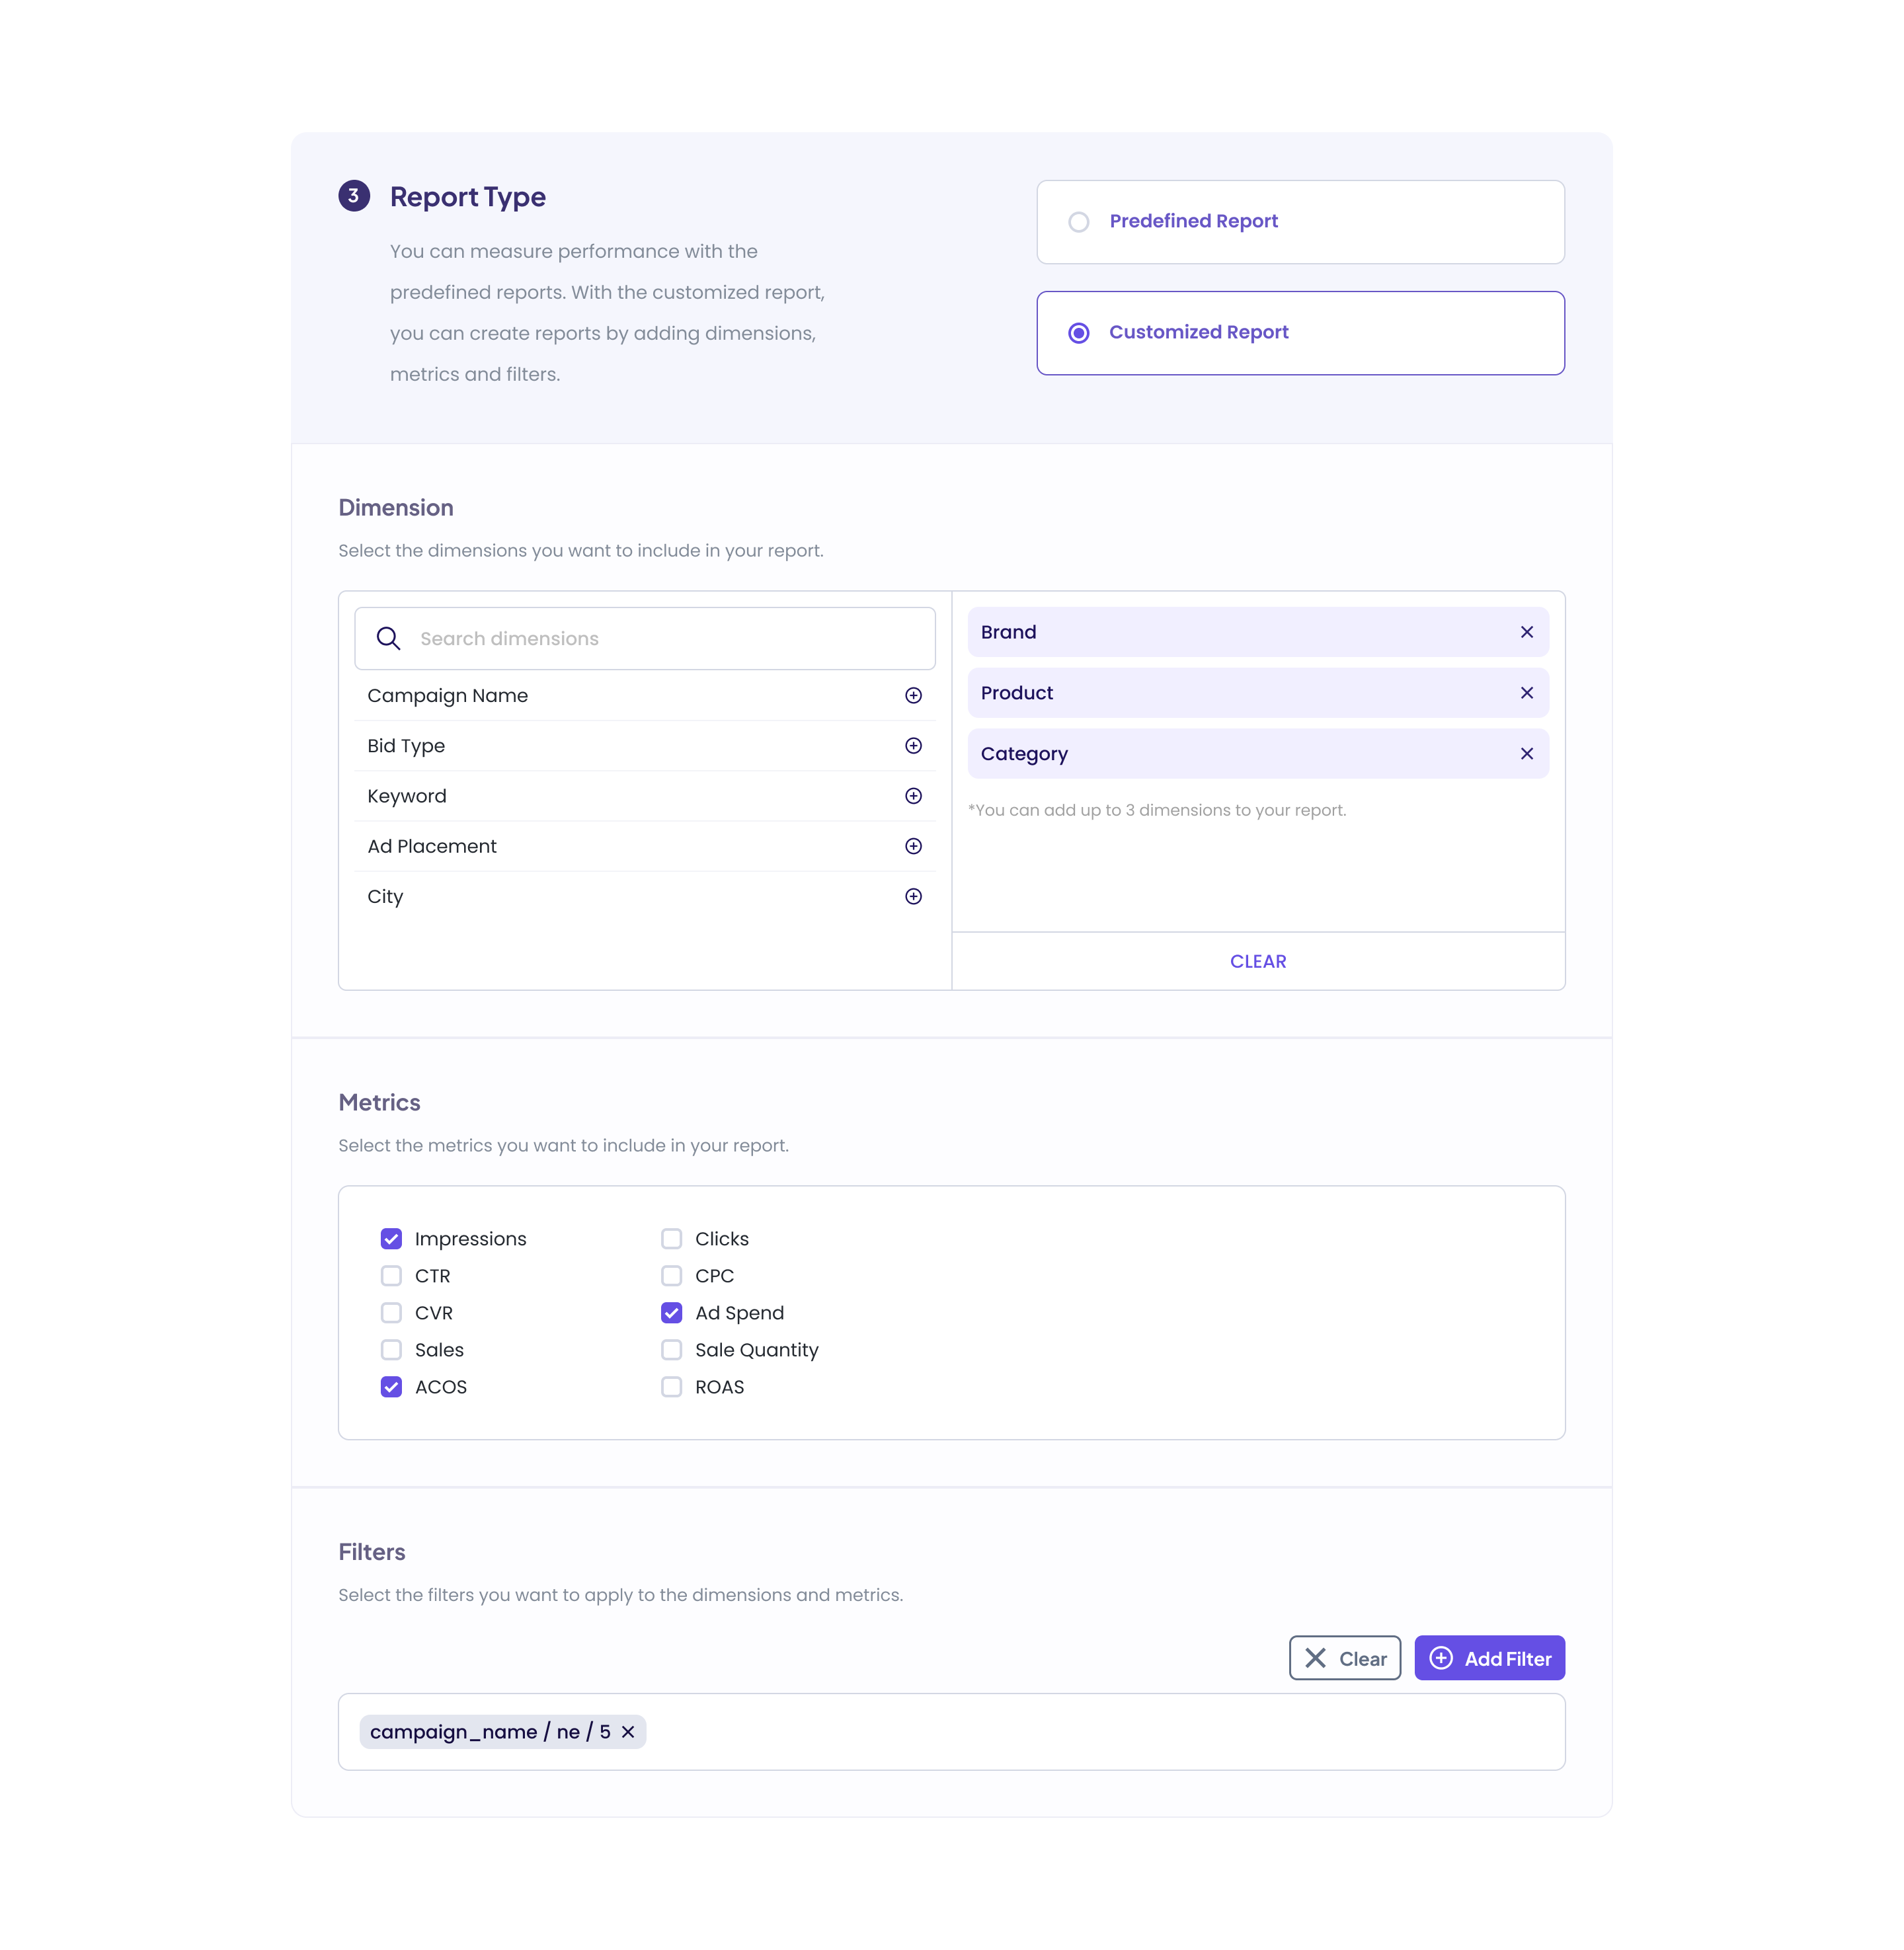Disable the Ad Spend checkbox
Image resolution: width=1904 pixels, height=1950 pixels.
point(671,1313)
